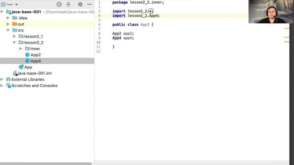Open the Project view dropdown
294x165 pixels.
[17, 4]
